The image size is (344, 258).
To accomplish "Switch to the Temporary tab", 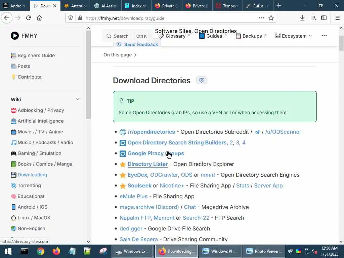I will (x=228, y=6).
